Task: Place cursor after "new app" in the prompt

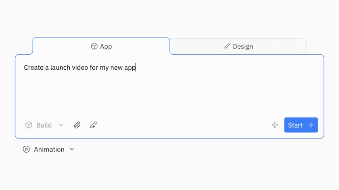Action: point(136,68)
